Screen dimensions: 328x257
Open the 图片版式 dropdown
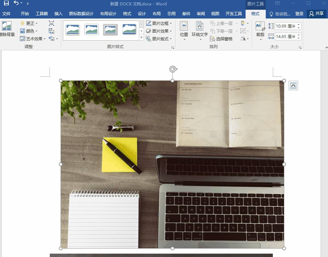point(159,39)
